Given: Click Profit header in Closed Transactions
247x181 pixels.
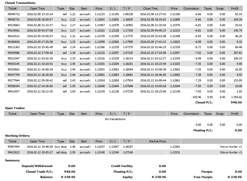Looking at the screenshot, I should click(234, 9).
